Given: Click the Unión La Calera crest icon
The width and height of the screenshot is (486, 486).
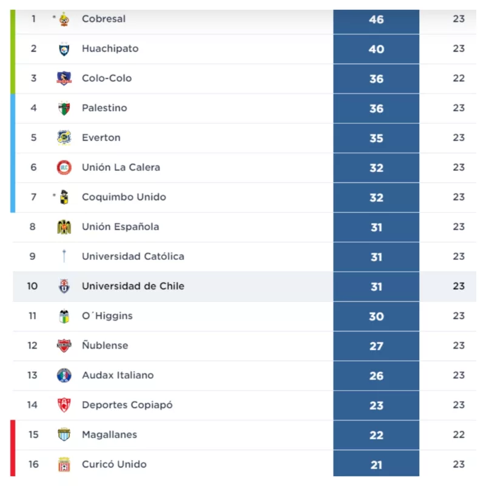Looking at the screenshot, I should [x=64, y=168].
